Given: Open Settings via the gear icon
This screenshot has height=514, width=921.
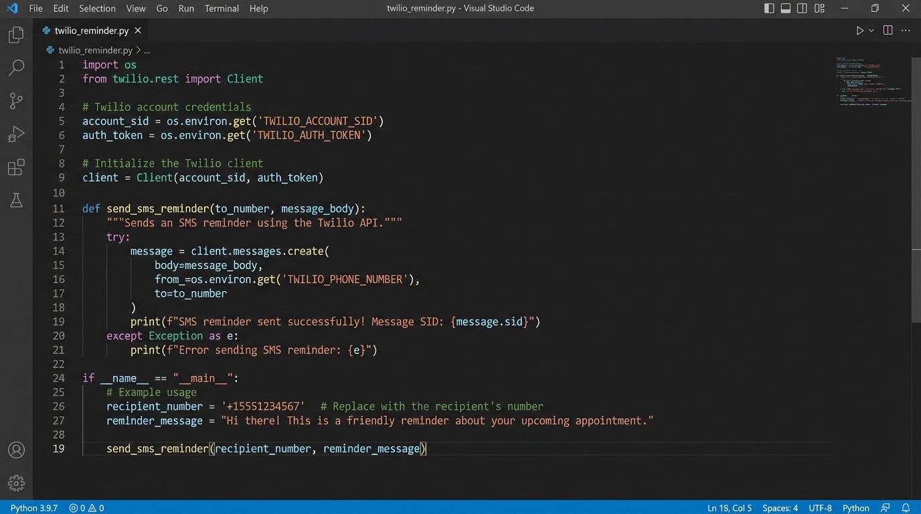Looking at the screenshot, I should pyautogui.click(x=15, y=483).
